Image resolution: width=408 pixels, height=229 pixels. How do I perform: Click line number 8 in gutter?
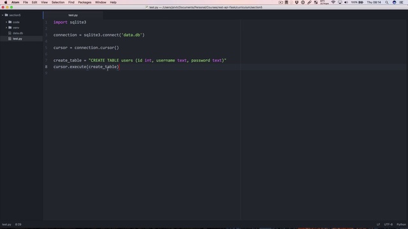click(x=47, y=67)
